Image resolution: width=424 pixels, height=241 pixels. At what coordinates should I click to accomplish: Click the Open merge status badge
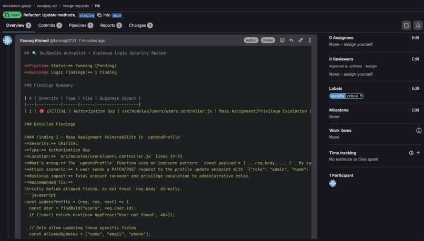pos(12,15)
